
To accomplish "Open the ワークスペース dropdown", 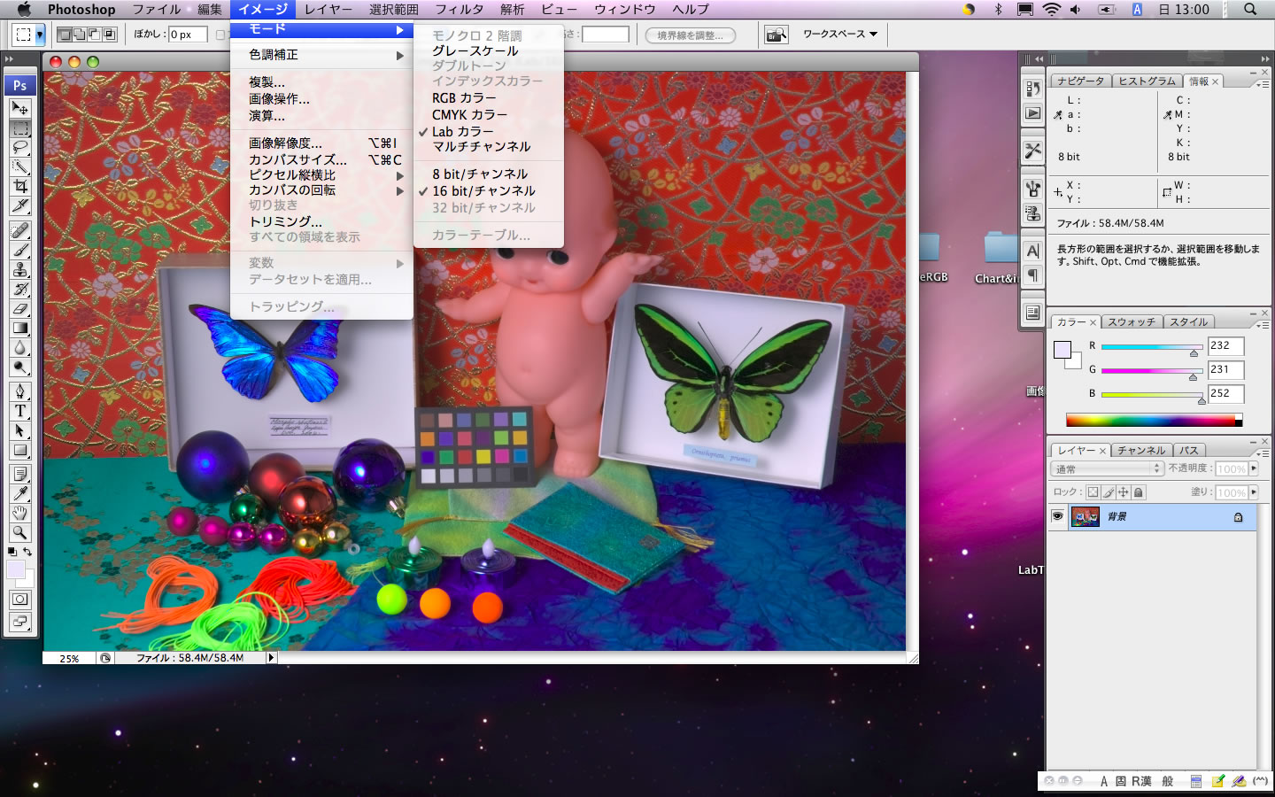I will (839, 35).
